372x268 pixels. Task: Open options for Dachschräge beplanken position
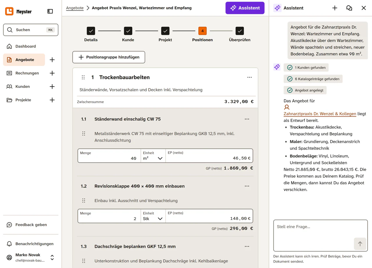click(247, 247)
